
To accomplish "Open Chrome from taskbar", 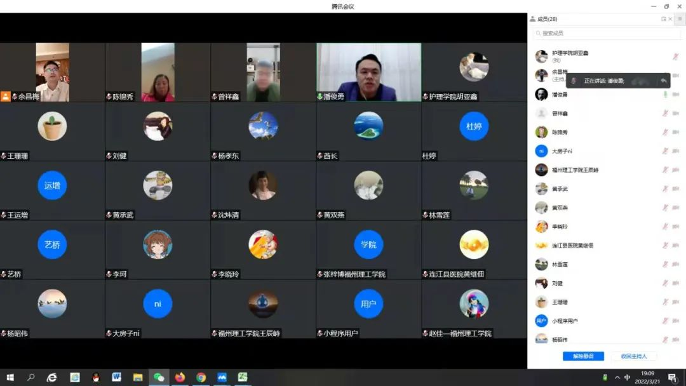I will point(201,377).
